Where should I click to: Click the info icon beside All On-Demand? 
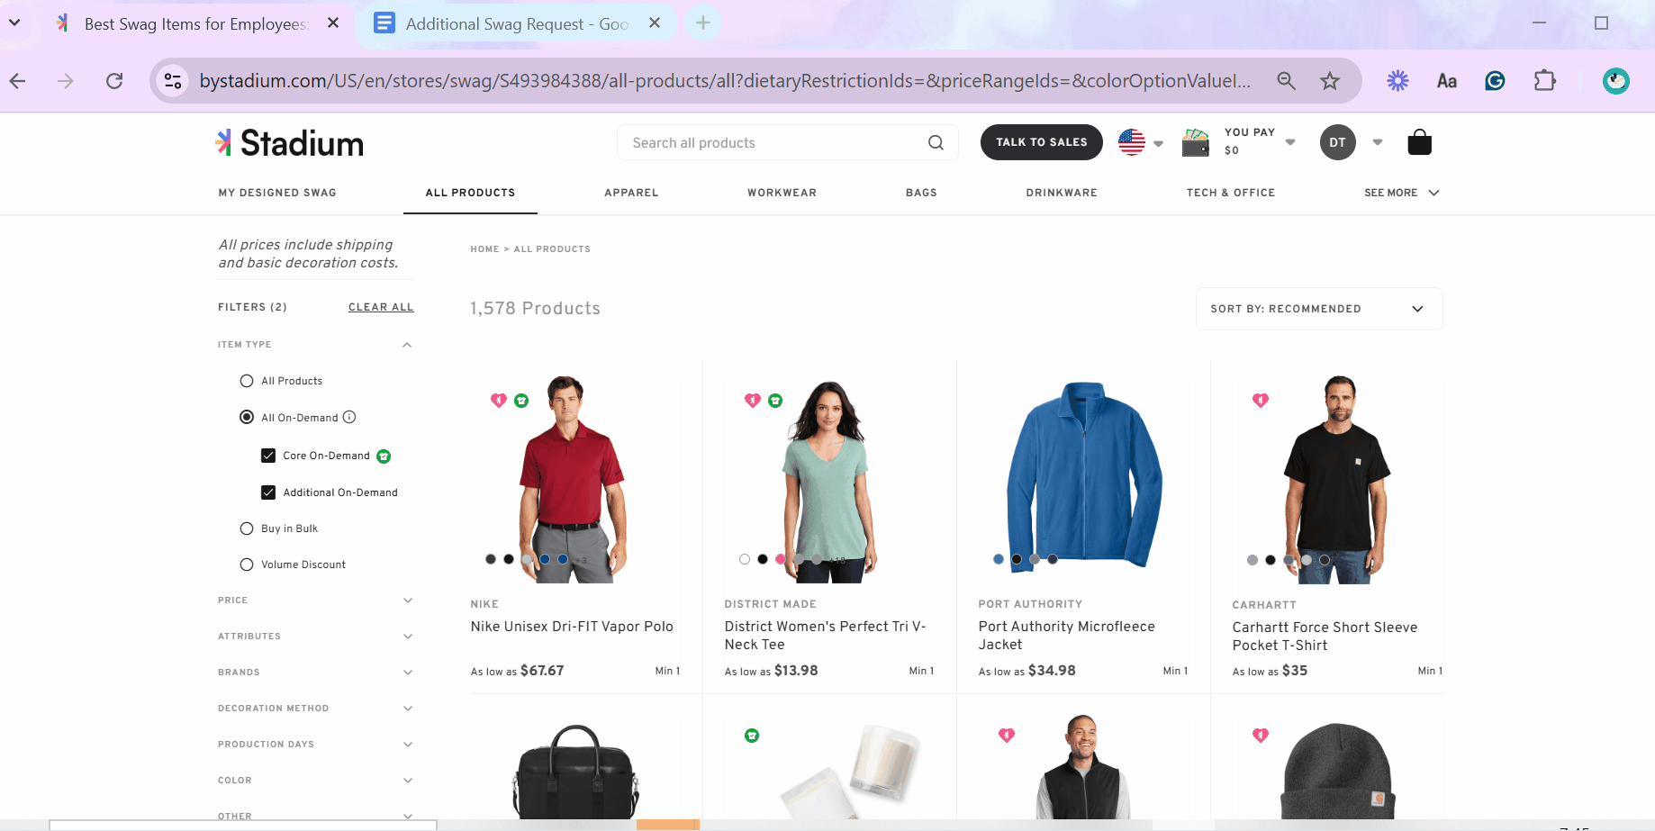(x=349, y=417)
